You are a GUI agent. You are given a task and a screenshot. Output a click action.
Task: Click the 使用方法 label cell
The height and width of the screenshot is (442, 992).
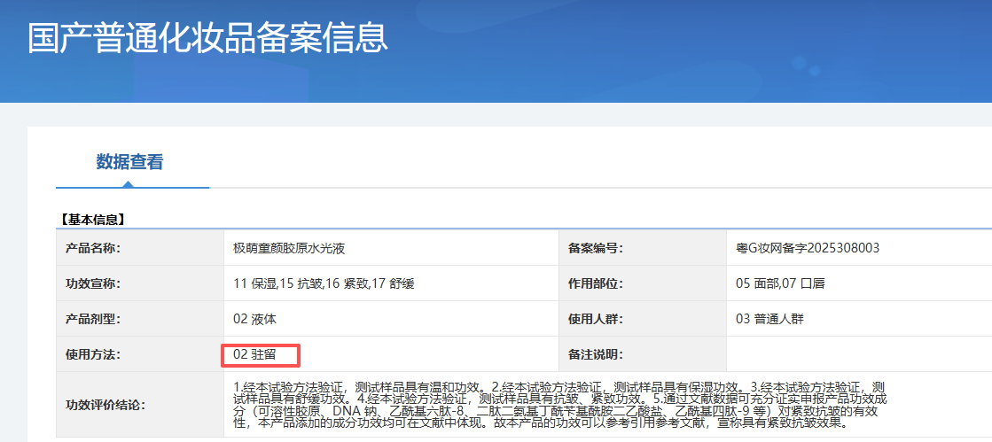point(93,354)
